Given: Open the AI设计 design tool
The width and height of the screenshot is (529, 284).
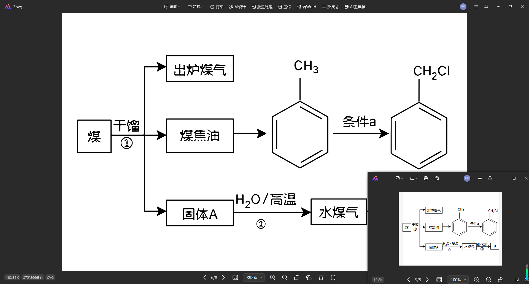Looking at the screenshot, I should [x=237, y=7].
